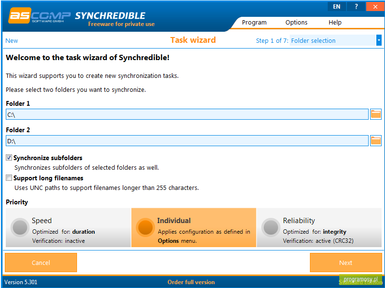This screenshot has height=288, width=385.
Task: Click the Version 5.301 status text
Action: [x=21, y=282]
